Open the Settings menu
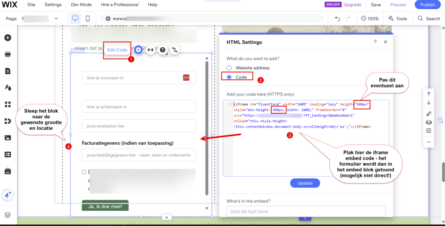This screenshot has height=226, width=445. [53, 5]
